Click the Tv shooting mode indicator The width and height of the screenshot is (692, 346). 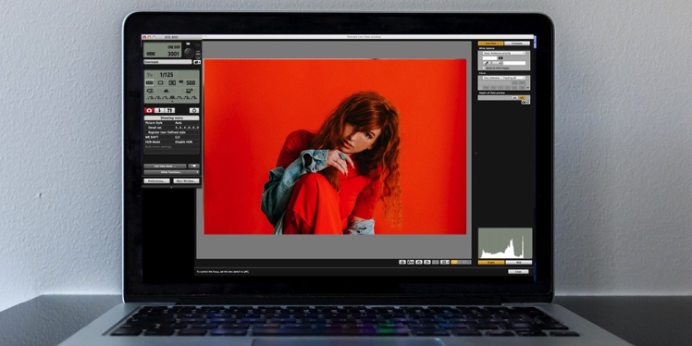pyautogui.click(x=150, y=75)
